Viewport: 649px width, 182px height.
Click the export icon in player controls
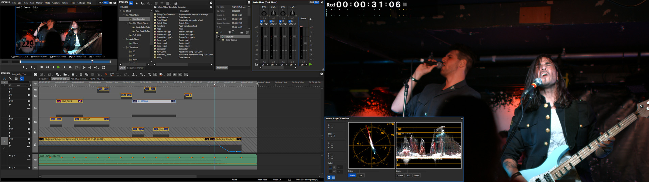point(103,67)
